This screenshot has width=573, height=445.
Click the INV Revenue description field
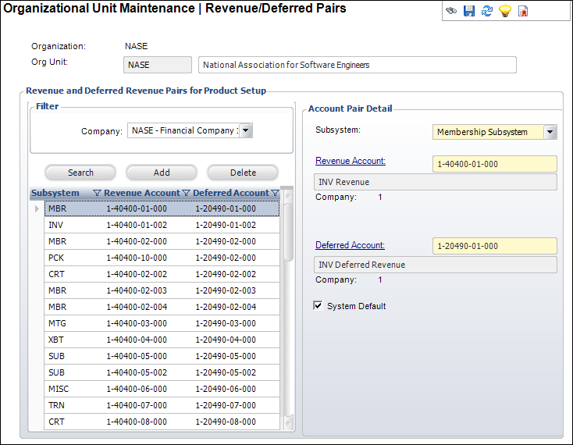point(436,182)
